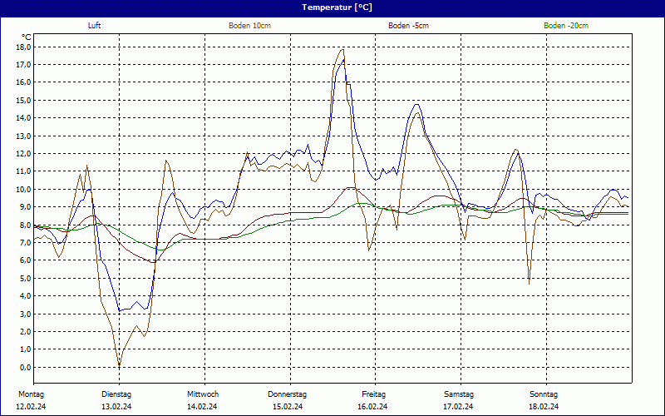The width and height of the screenshot is (665, 416).
Task: Click the '5,0' y-axis value
Action: pos(27,279)
